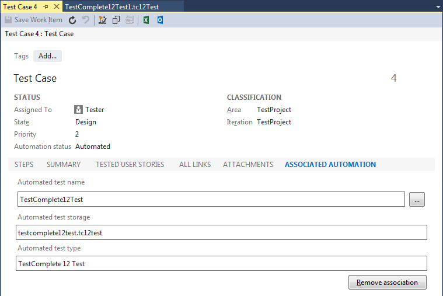The width and height of the screenshot is (443, 296).
Task: Click the Automation status Automated value
Action: 93,147
